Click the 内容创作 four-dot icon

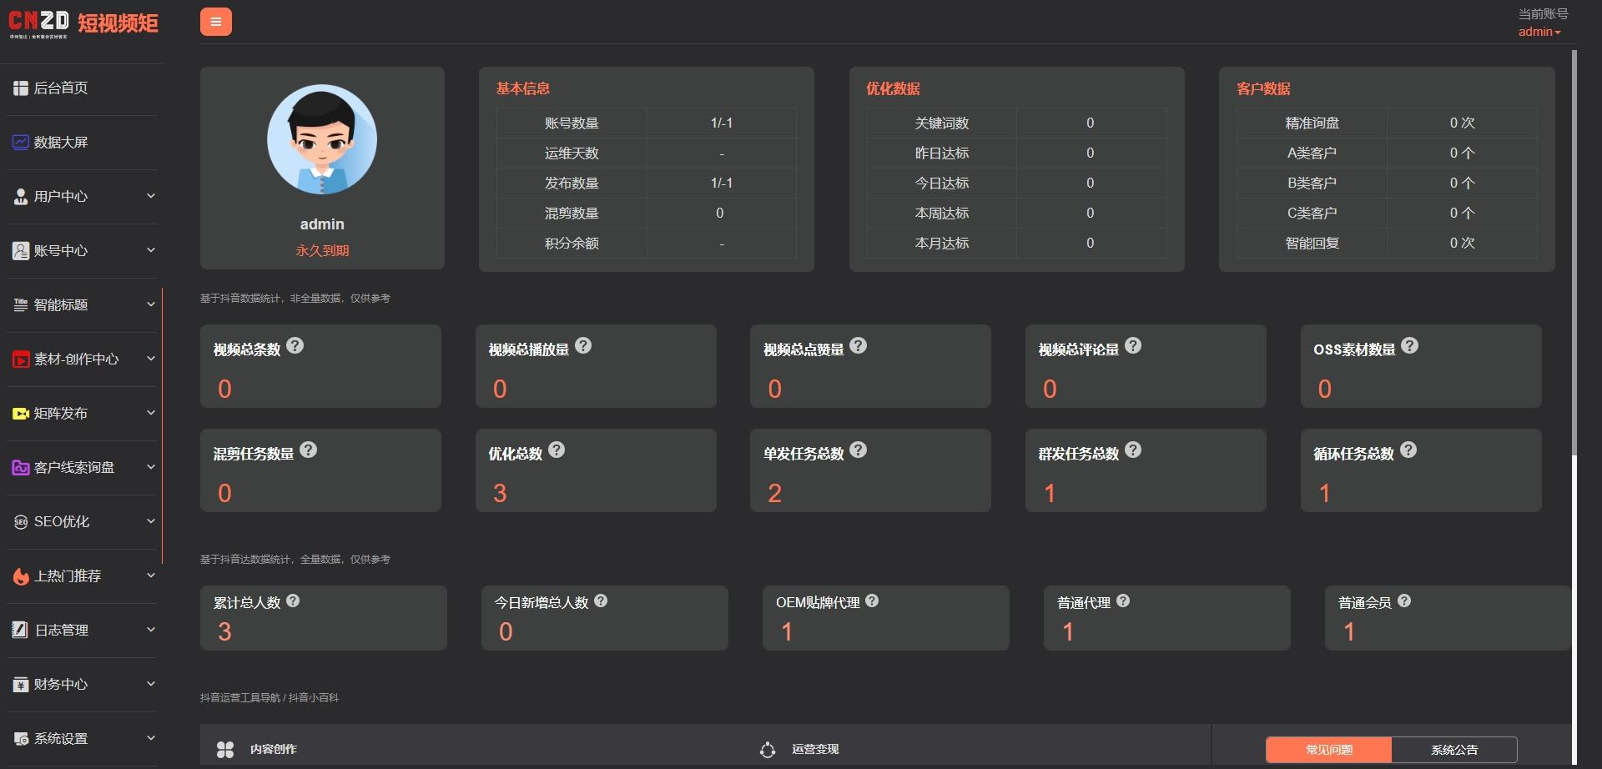click(x=225, y=750)
